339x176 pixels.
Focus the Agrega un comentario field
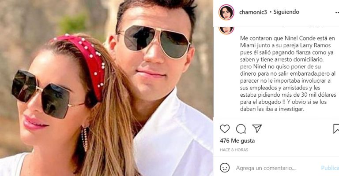(x=266, y=168)
